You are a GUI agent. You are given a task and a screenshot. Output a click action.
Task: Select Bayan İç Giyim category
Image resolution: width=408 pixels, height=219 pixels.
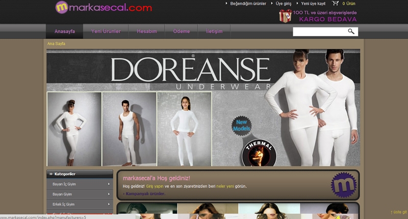(64, 184)
